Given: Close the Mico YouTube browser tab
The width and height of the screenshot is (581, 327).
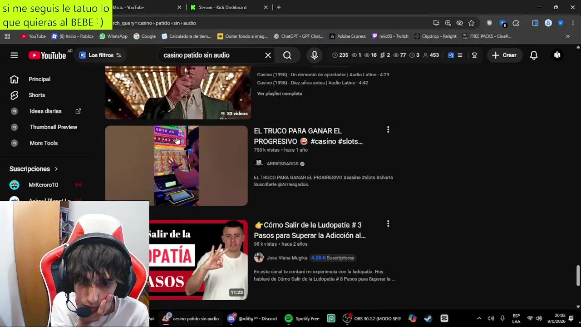Looking at the screenshot, I should 179,7.
